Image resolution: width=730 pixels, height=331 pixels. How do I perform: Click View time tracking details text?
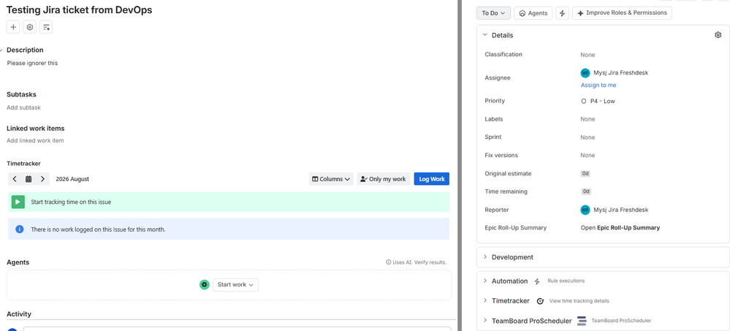579,301
